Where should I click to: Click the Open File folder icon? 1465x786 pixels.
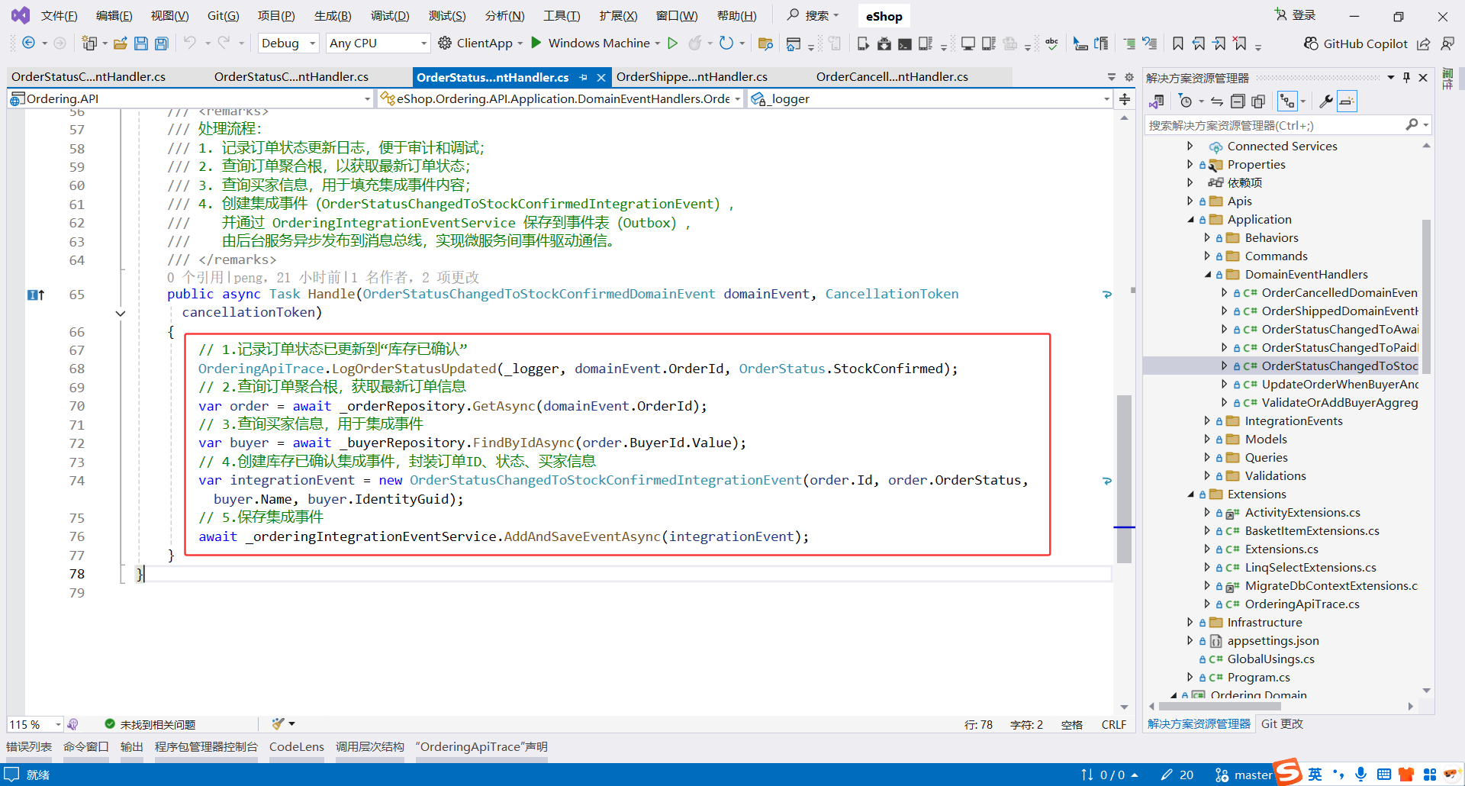tap(120, 43)
